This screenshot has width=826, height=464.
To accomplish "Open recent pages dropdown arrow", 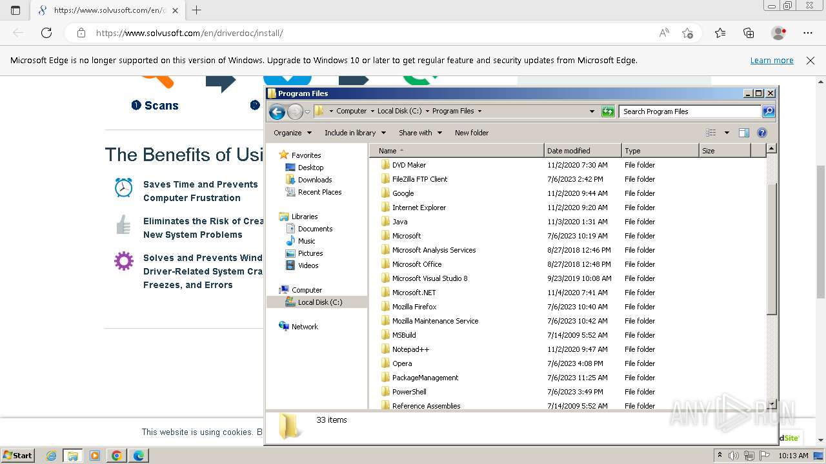I will [x=307, y=111].
